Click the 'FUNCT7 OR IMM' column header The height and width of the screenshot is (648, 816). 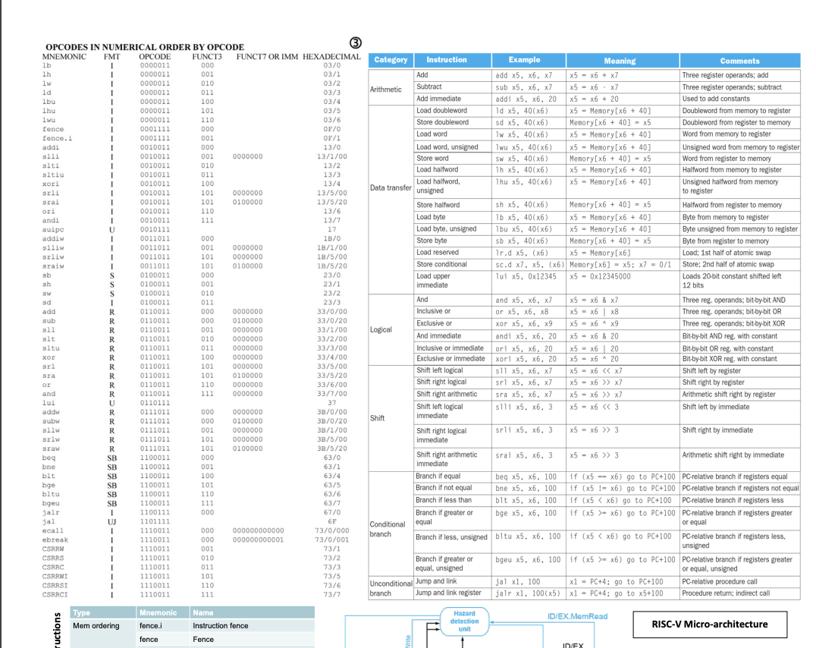267,57
